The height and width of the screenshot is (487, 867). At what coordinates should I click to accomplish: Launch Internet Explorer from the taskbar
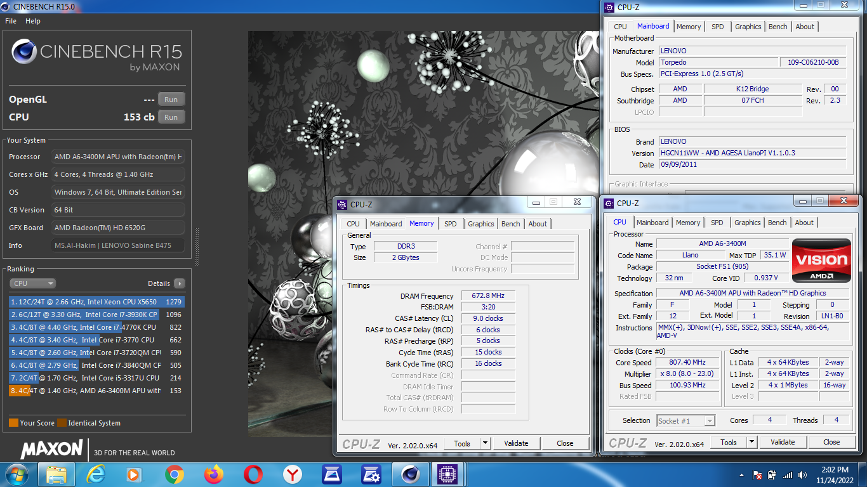tap(96, 474)
